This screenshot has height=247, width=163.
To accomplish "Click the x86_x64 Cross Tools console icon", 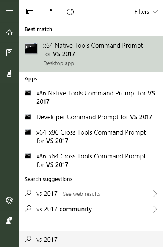I will (28, 156).
